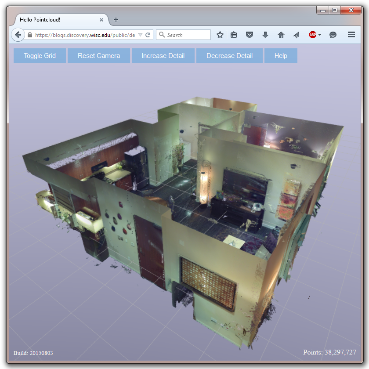Toggle Grid visibility in viewer
The image size is (369, 369).
click(40, 56)
